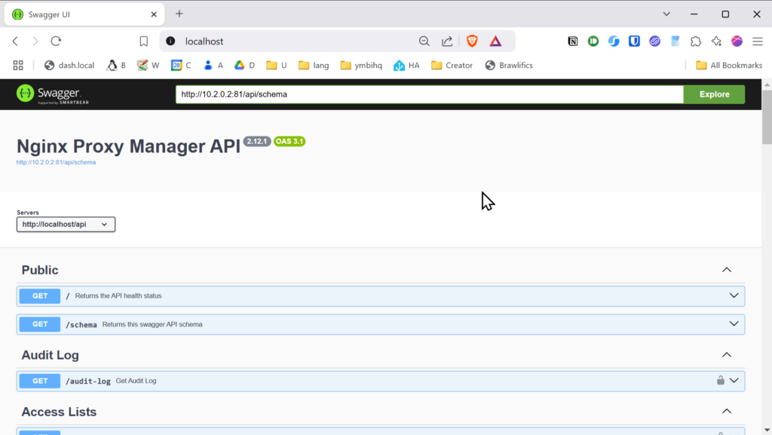The image size is (772, 435).
Task: Open the api/schema link under title
Action: 56,162
